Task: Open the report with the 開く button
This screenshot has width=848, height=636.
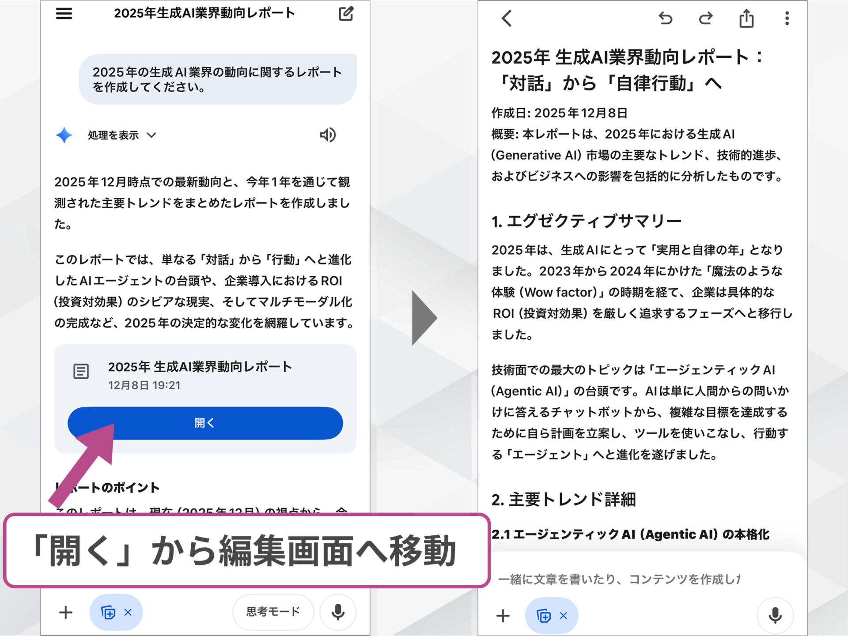Action: point(204,423)
